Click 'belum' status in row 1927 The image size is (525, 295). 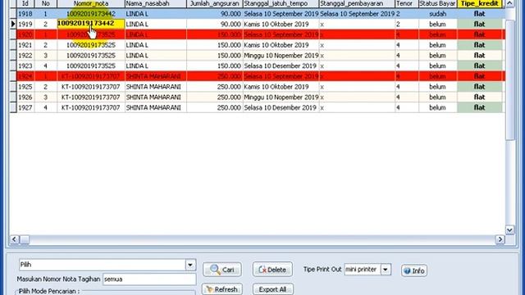coord(437,107)
